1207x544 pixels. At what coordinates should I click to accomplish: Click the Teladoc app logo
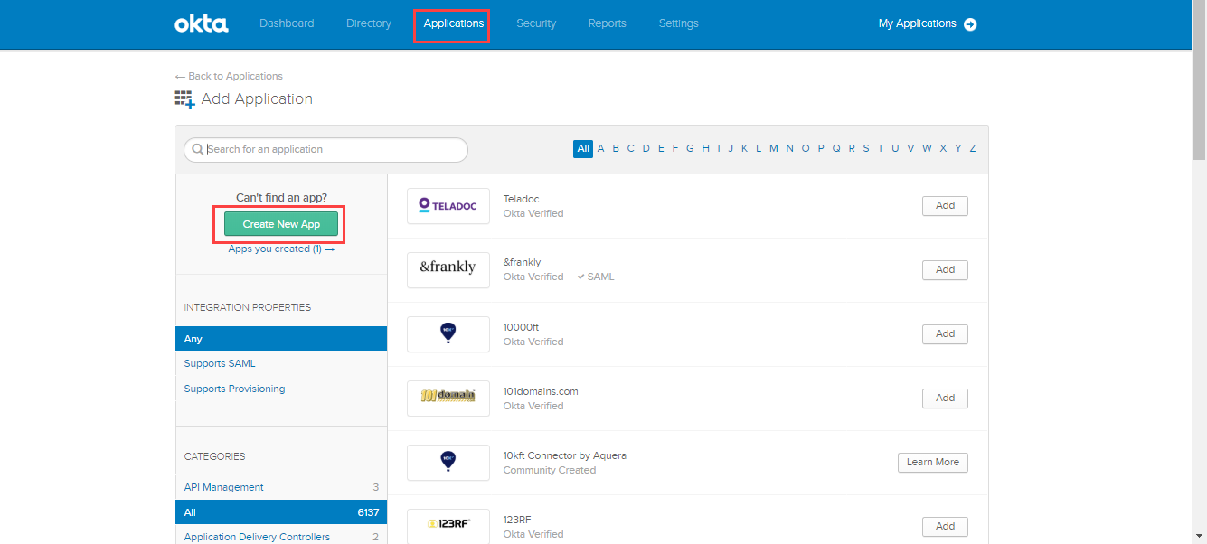click(x=448, y=206)
